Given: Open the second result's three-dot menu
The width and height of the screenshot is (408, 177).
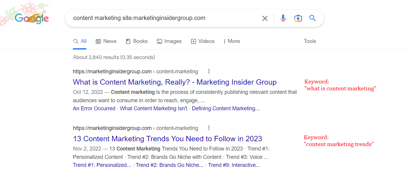Looking at the screenshot, I should (209, 128).
